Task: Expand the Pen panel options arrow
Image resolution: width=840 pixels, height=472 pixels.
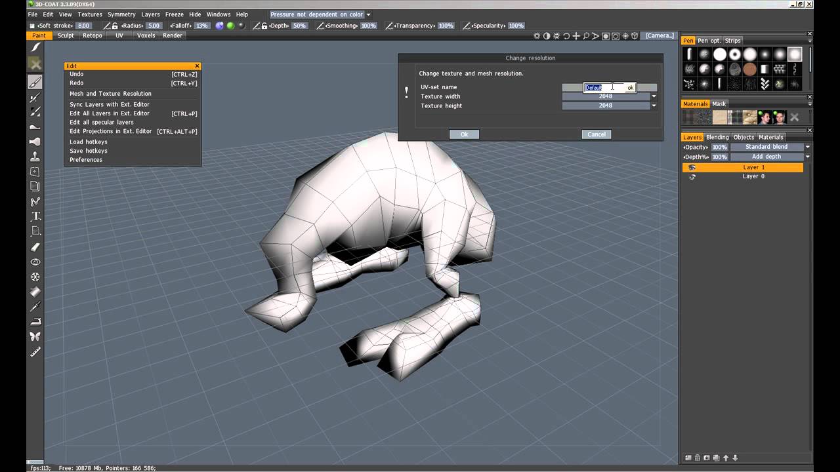Action: tap(810, 41)
